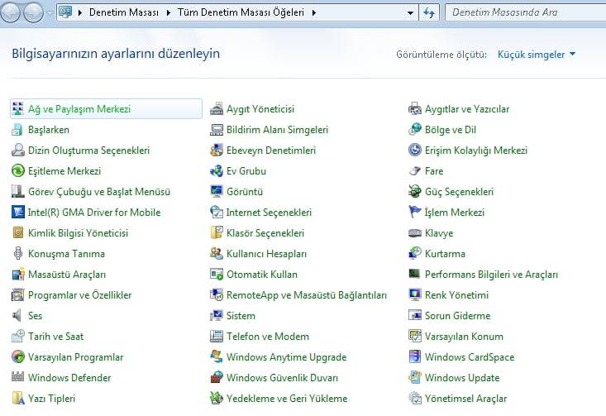Click the Windows Güvenlik Duvarı icon
Image resolution: width=606 pixels, height=416 pixels.
[217, 377]
